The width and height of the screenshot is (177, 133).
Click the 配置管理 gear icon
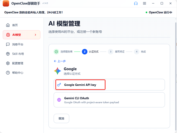8,63
